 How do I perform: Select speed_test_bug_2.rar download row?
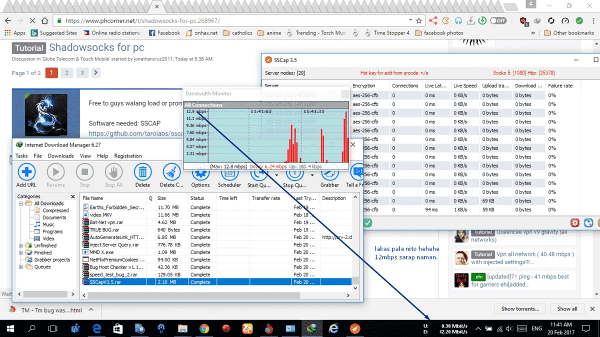pyautogui.click(x=216, y=274)
